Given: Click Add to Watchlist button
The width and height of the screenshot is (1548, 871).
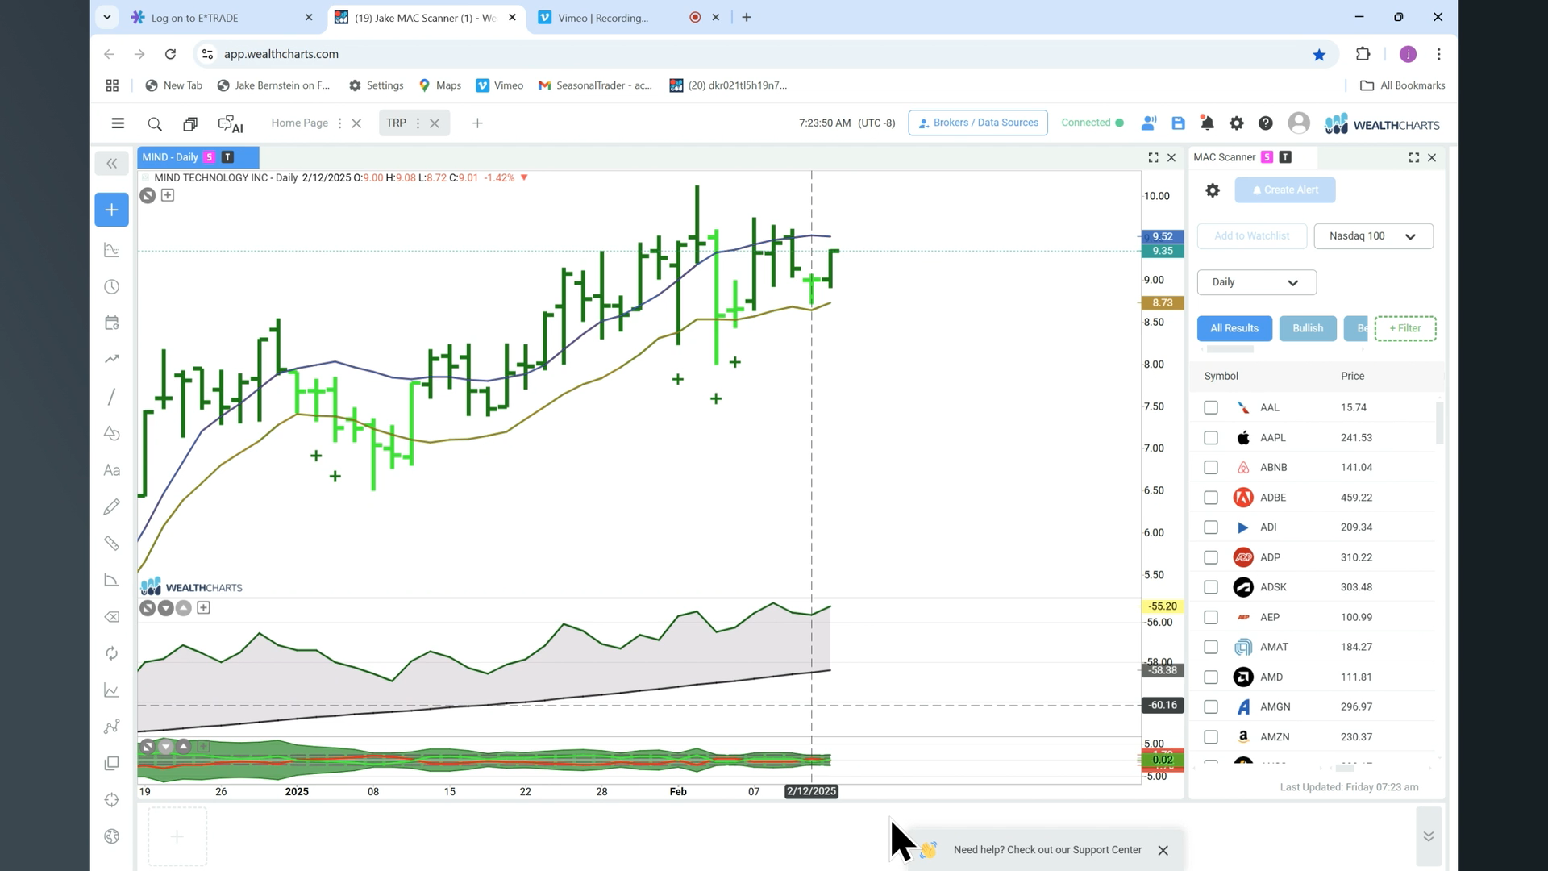Looking at the screenshot, I should 1251,236.
